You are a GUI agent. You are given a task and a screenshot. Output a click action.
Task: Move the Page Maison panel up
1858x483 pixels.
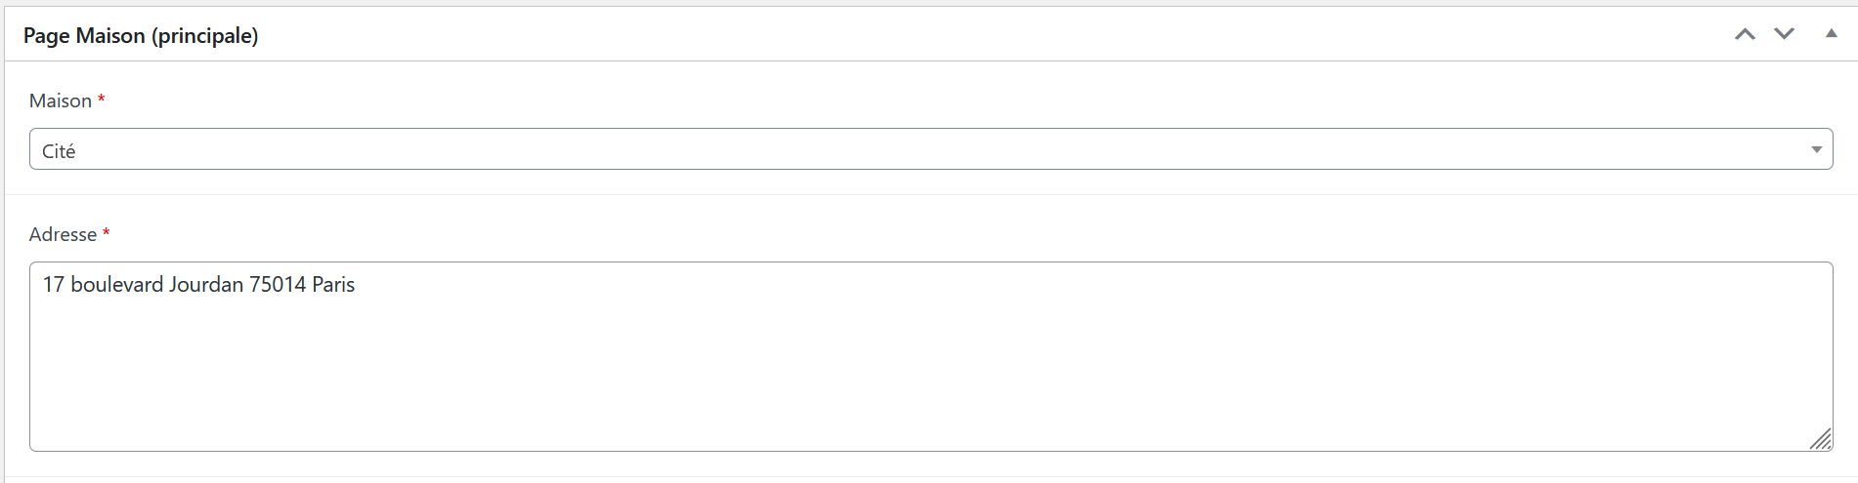1745,35
